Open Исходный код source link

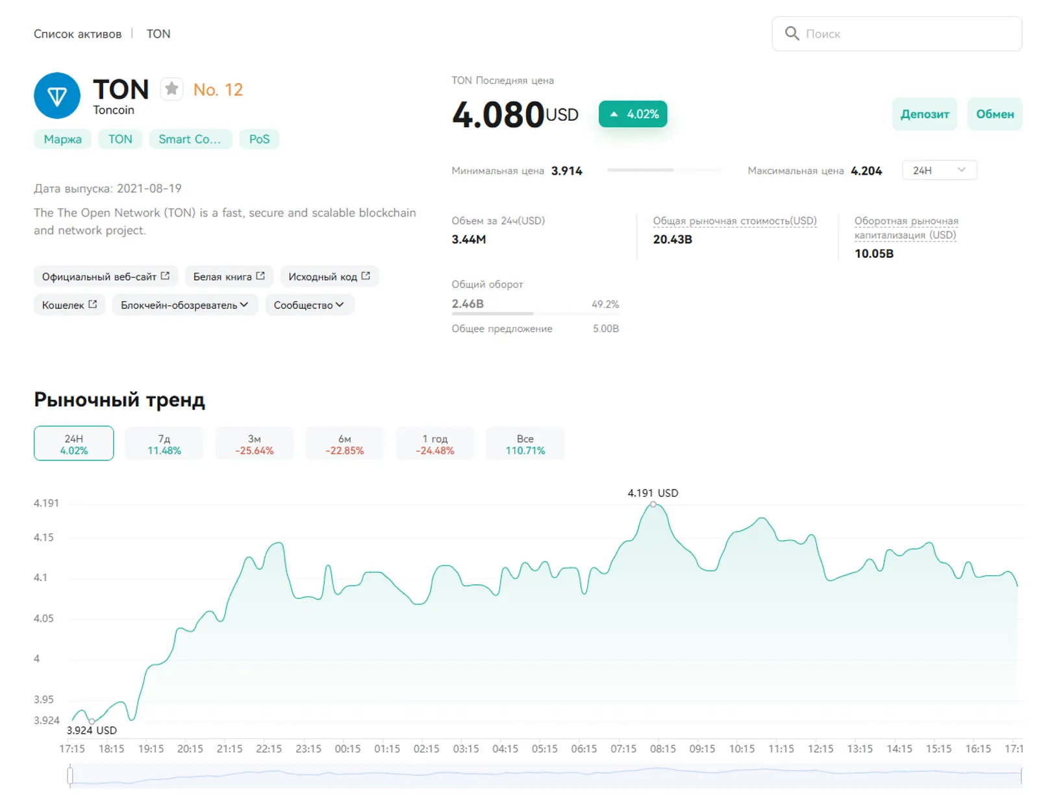(329, 277)
